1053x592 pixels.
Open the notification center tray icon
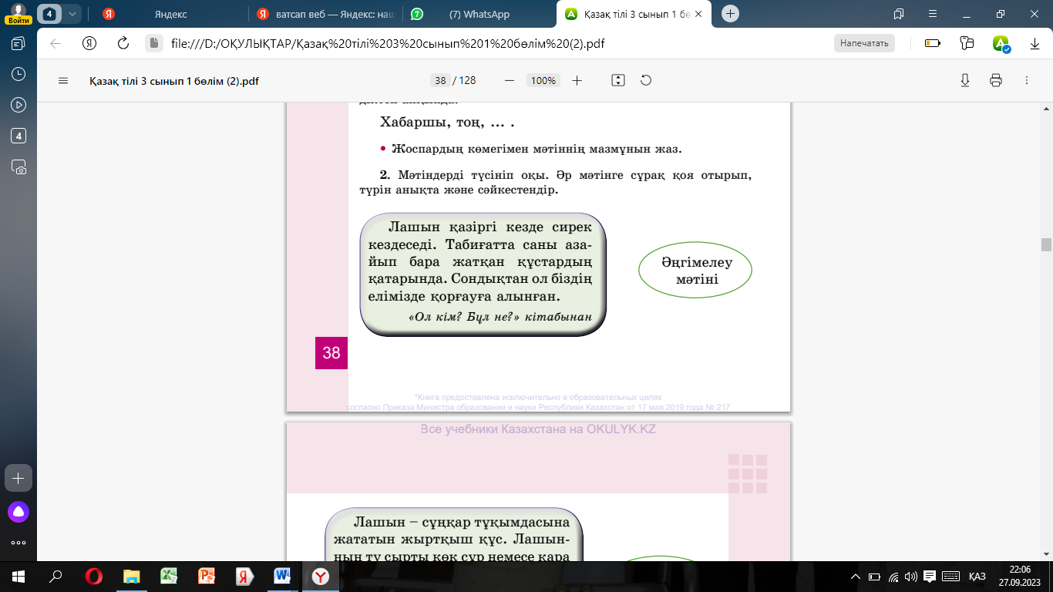tap(930, 577)
